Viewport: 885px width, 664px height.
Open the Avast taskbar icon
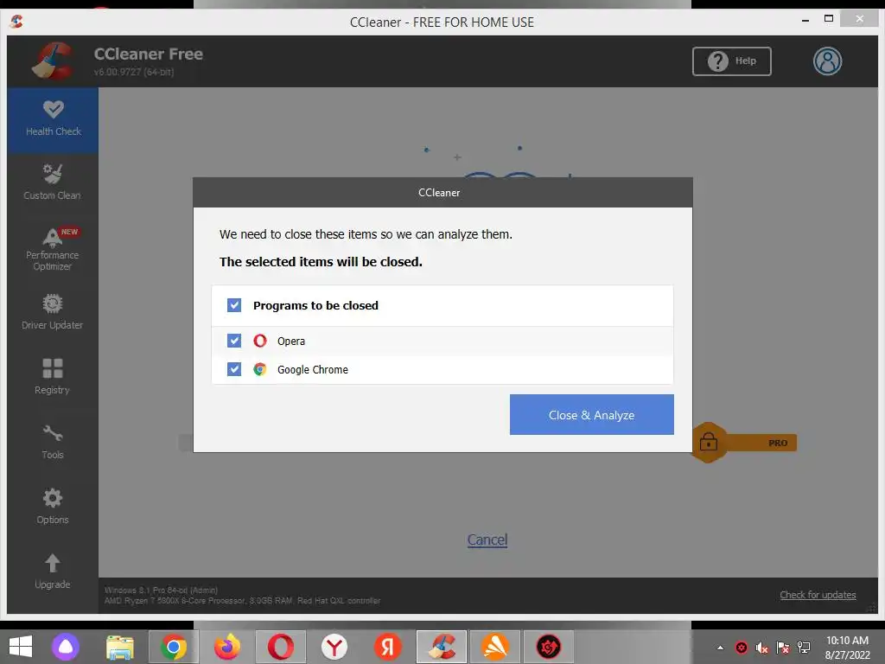[495, 647]
